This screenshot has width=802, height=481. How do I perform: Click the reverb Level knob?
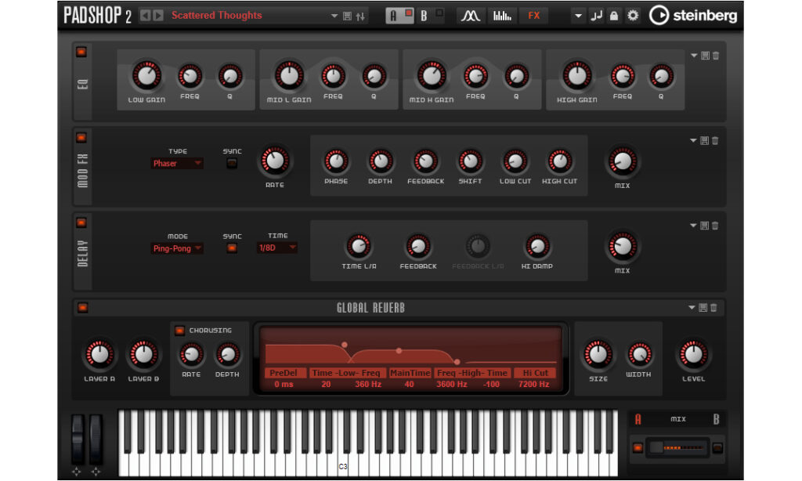(694, 354)
